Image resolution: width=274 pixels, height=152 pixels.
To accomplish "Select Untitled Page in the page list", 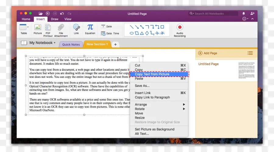I will point(209,64).
